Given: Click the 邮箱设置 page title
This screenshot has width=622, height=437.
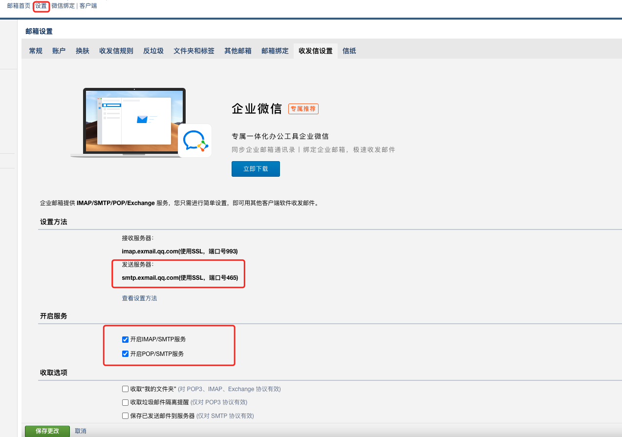Looking at the screenshot, I should pyautogui.click(x=39, y=31).
